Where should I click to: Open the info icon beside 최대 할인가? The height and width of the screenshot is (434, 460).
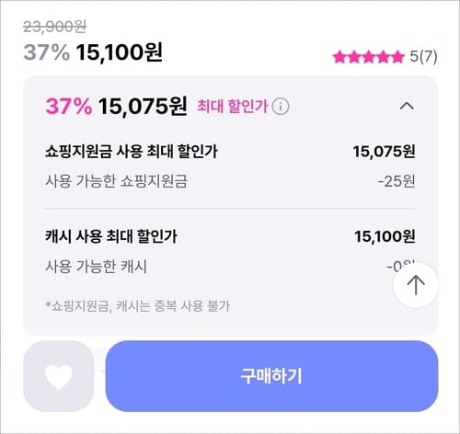281,107
